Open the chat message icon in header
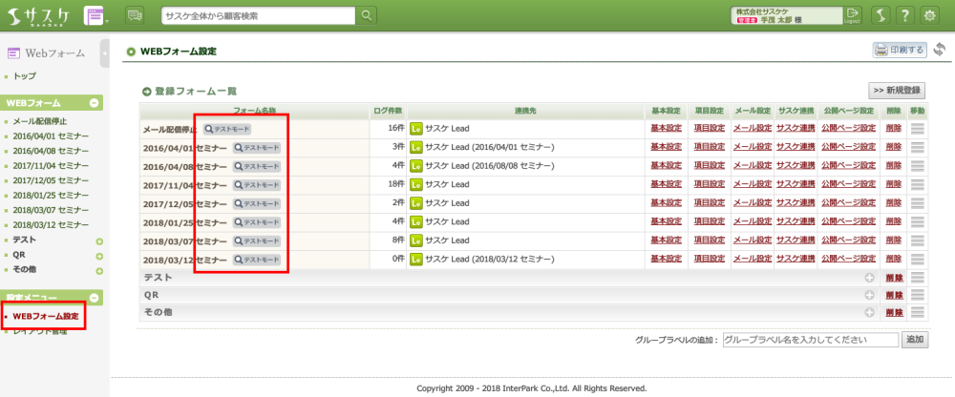 point(135,15)
